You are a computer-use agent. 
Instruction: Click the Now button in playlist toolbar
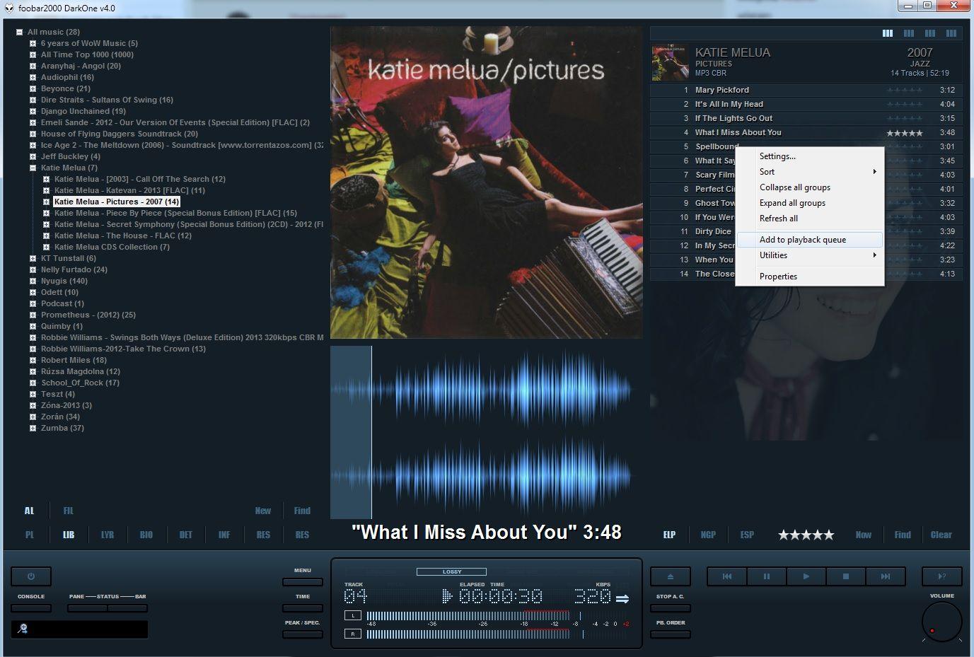pos(864,535)
